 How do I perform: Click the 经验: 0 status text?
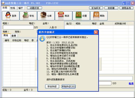7,90
